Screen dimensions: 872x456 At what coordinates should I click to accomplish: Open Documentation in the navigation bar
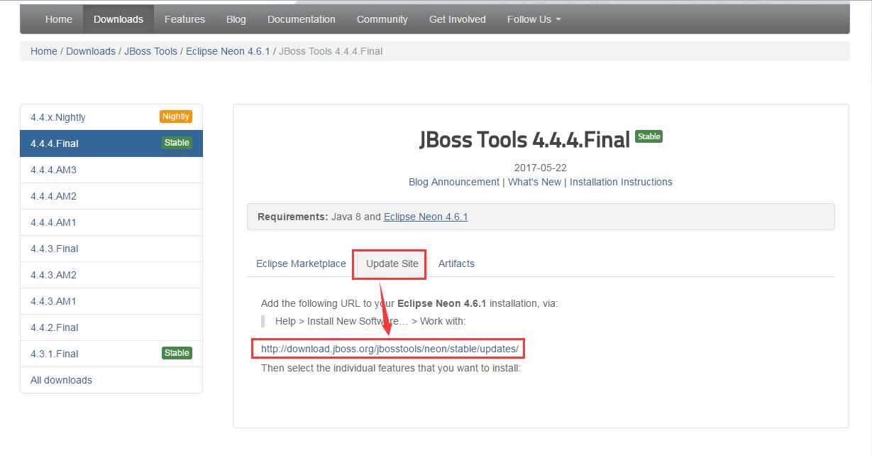tap(302, 19)
